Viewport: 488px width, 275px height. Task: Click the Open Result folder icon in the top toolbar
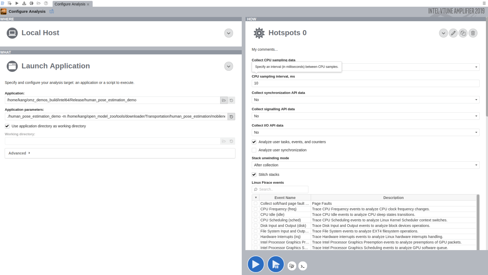pyautogui.click(x=39, y=3)
